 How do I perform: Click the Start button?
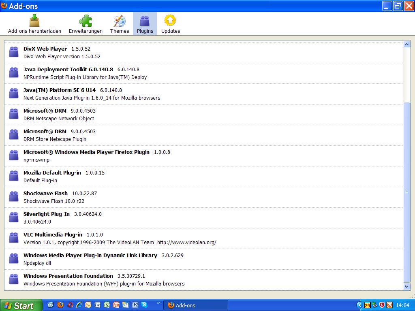tap(21, 305)
